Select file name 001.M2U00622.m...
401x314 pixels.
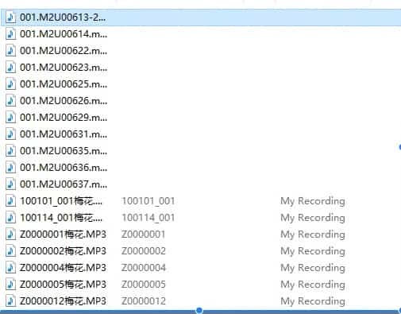[x=64, y=51]
